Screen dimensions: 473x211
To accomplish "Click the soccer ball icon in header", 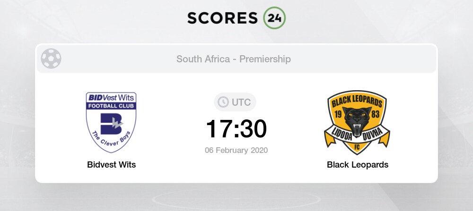I will pos(51,59).
